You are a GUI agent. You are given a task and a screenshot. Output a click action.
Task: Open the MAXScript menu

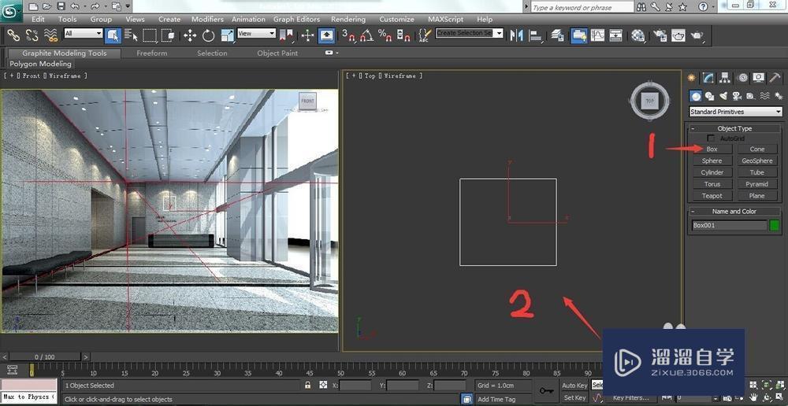pos(444,19)
